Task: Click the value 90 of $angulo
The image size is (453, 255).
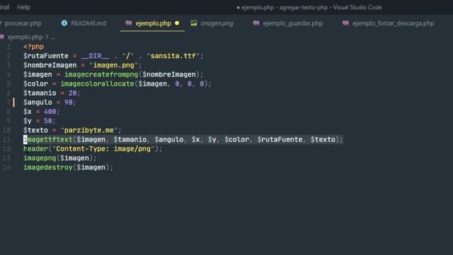Action: [68, 102]
